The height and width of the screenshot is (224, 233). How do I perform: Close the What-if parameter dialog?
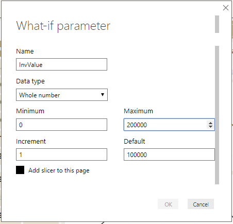click(226, 8)
